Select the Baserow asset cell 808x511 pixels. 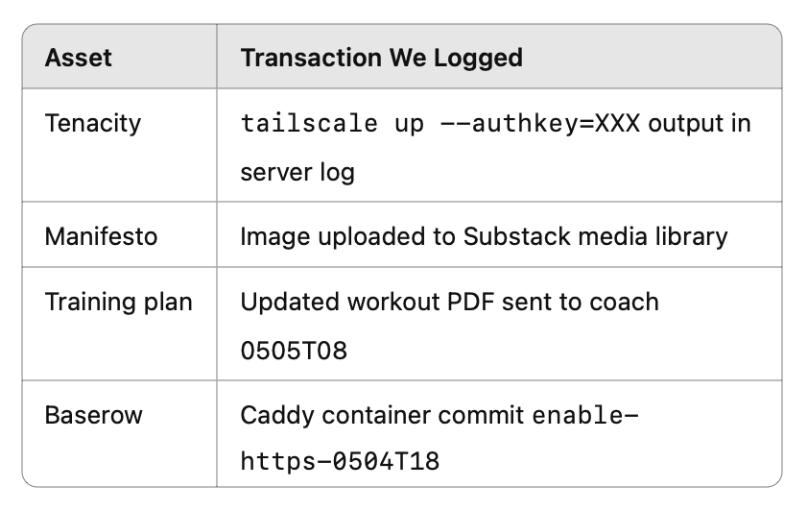pos(93,416)
